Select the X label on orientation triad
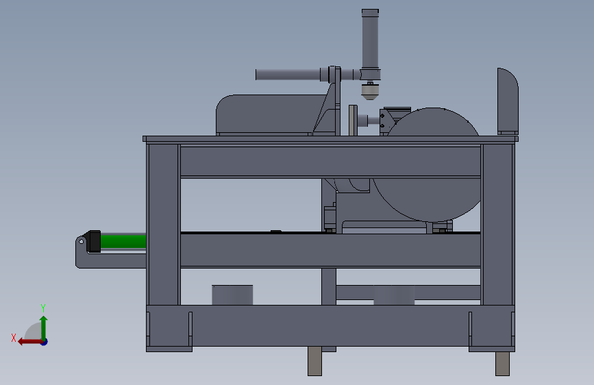 point(14,338)
